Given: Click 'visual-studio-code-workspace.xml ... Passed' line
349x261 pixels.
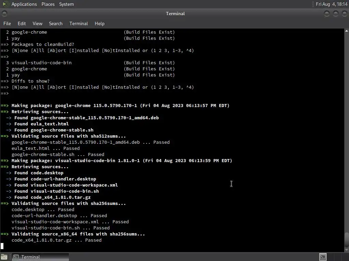Looking at the screenshot, I should 70,222.
